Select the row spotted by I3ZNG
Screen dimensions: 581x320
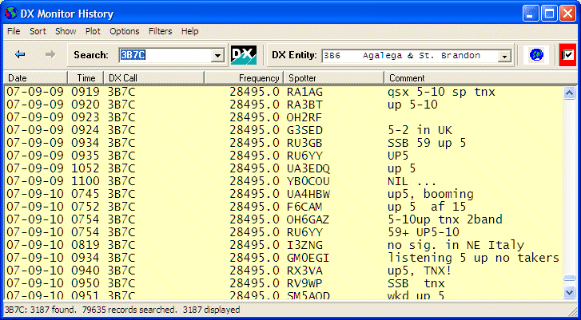click(284, 245)
